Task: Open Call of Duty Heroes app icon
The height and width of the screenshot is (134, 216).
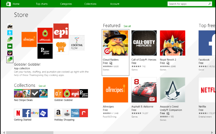Action: (x=144, y=43)
